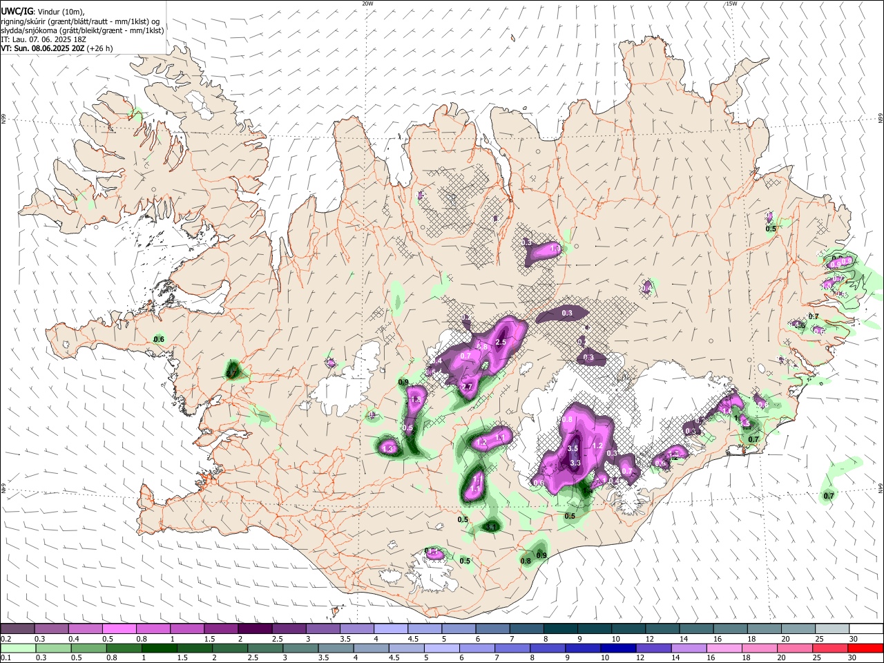Image resolution: width=884 pixels, height=663 pixels.
Task: Click the '(+26 h)' forecast offset text
Action: (100, 48)
